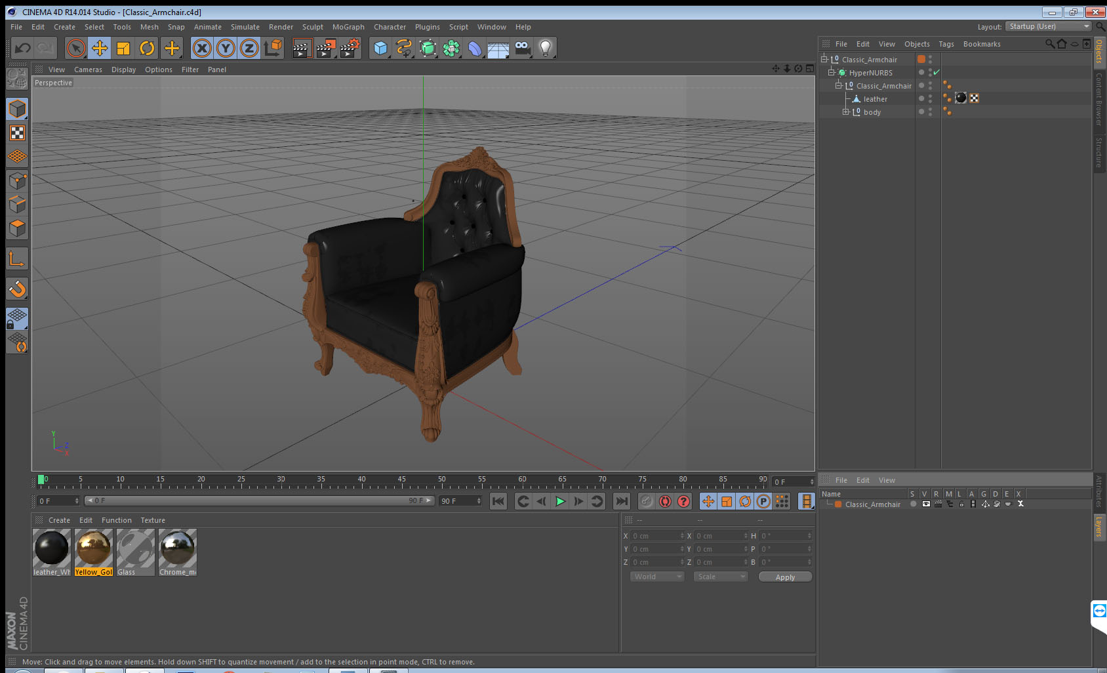The height and width of the screenshot is (673, 1107).
Task: Open the spline pen tools
Action: pos(404,48)
